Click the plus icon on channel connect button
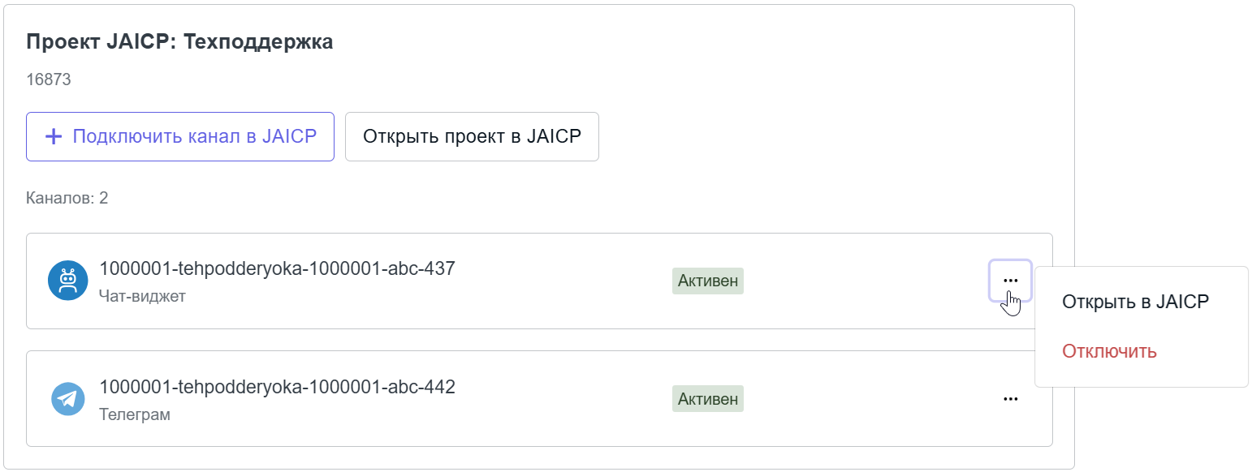1252x472 pixels. pyautogui.click(x=54, y=136)
